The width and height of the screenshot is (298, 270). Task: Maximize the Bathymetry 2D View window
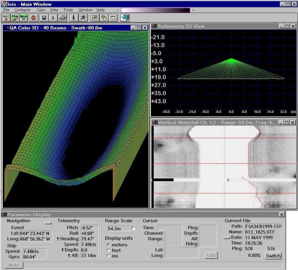coord(287,26)
